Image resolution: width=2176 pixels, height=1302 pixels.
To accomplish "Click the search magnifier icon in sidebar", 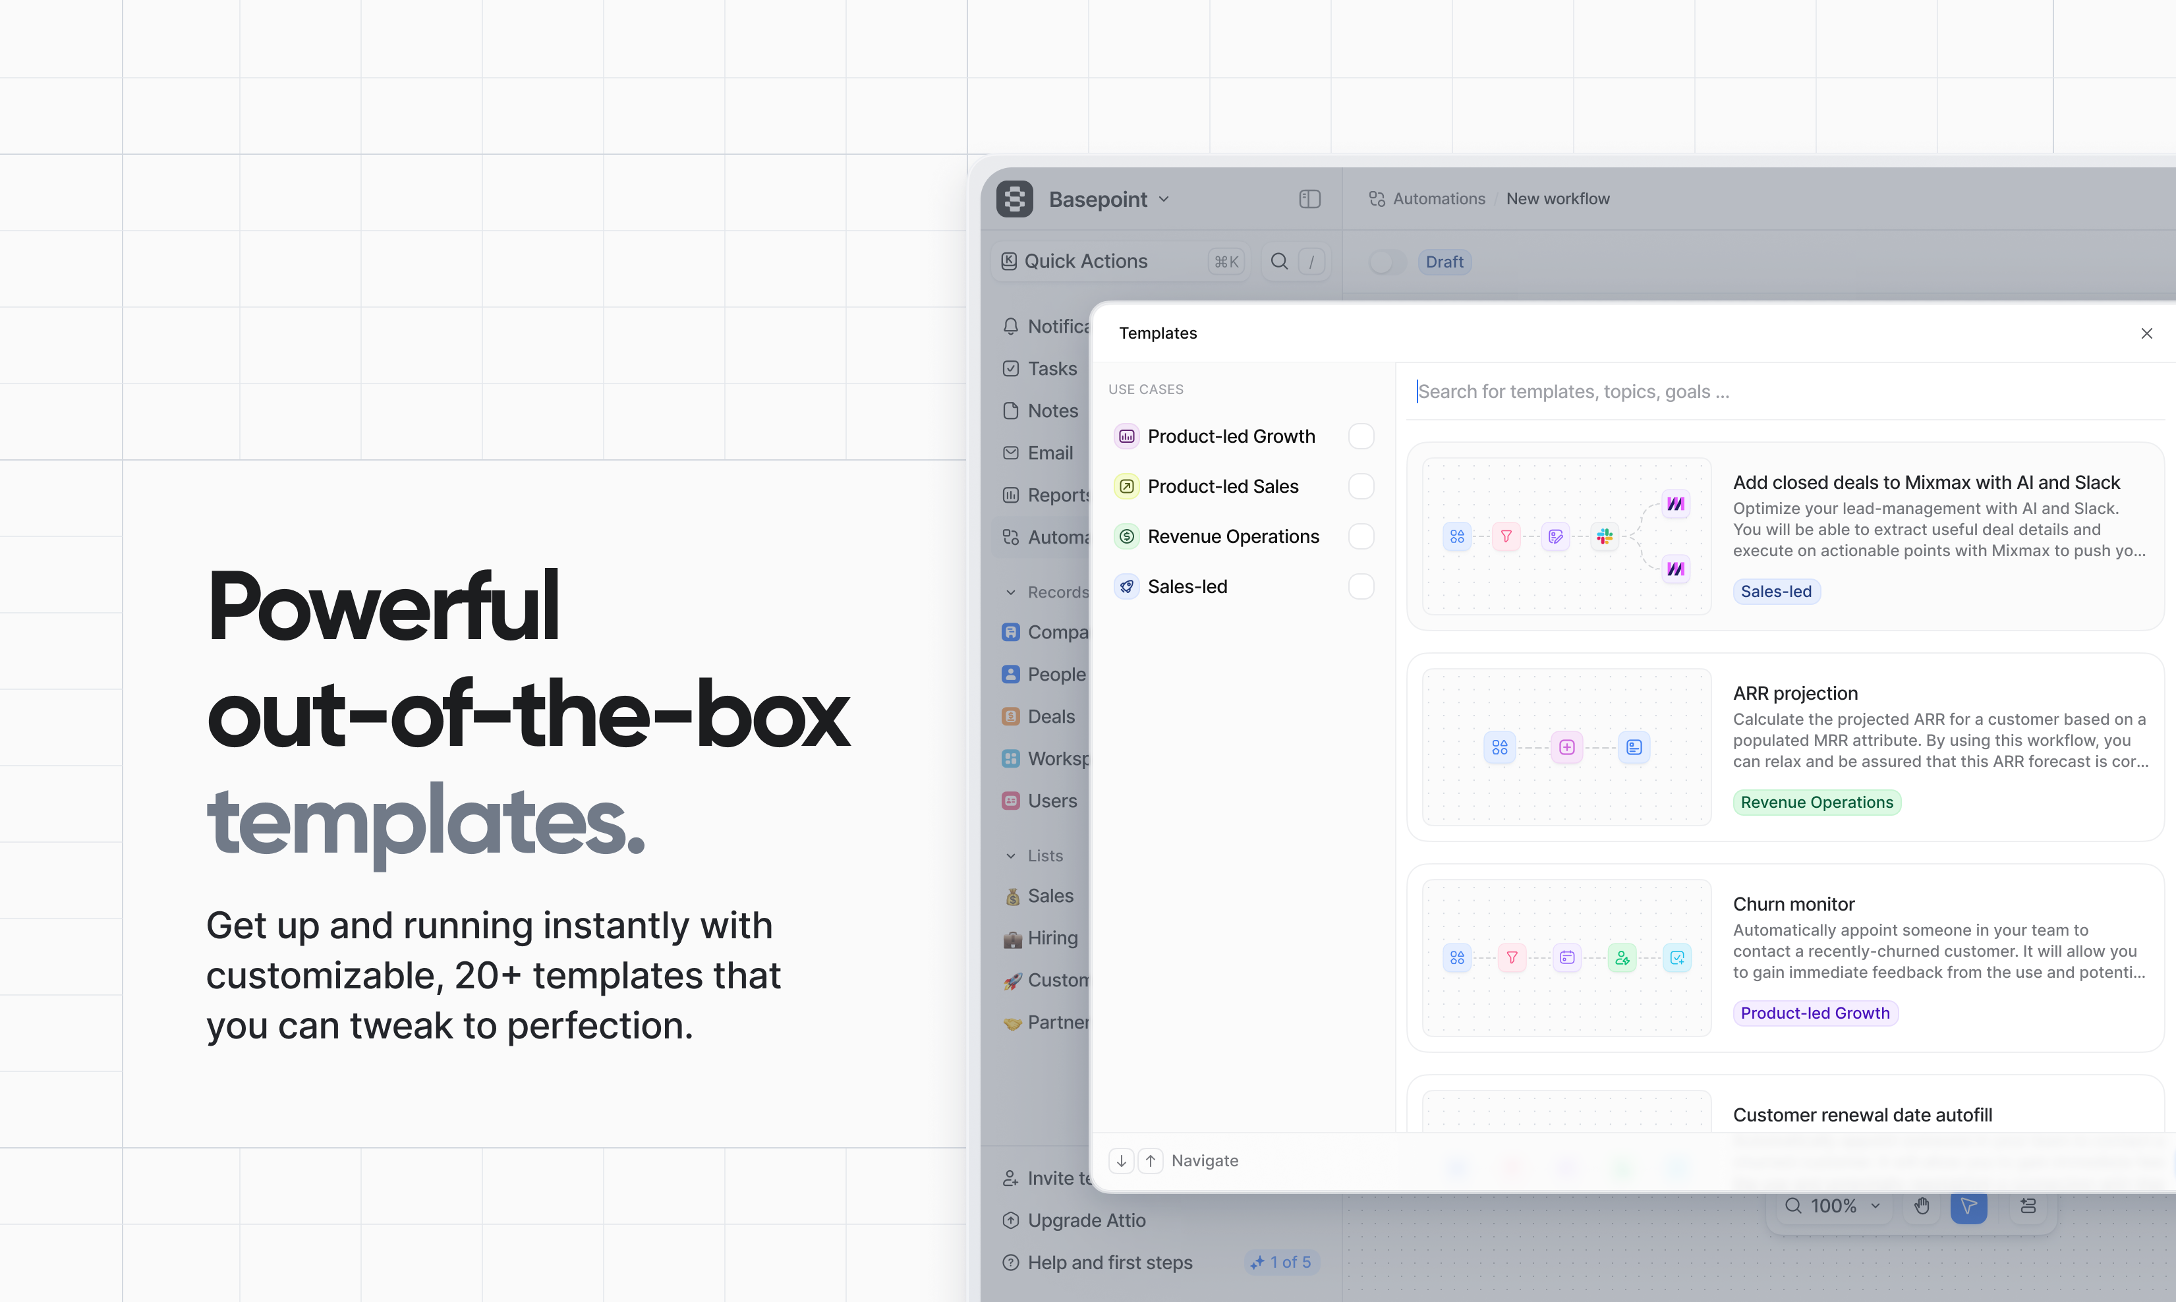I will [x=1279, y=262].
